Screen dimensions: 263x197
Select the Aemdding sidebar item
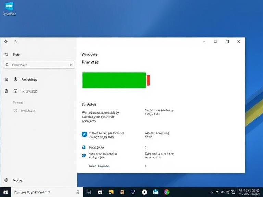[x=29, y=79]
